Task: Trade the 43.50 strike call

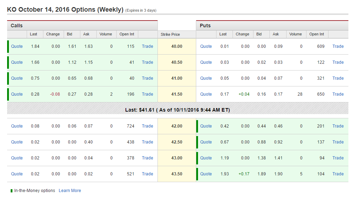Action: tap(148, 174)
